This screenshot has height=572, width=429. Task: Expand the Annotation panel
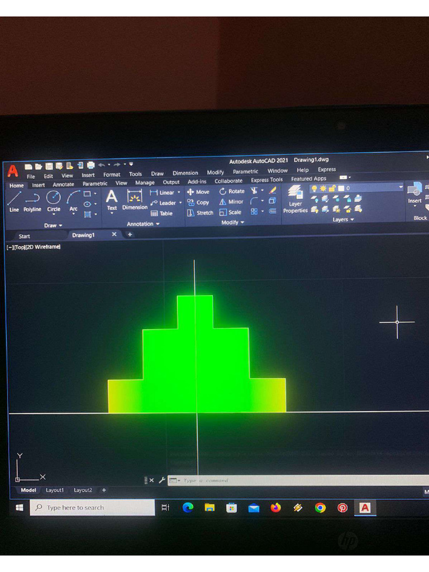point(143,224)
